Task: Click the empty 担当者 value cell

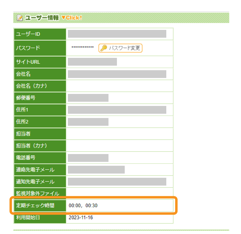Action: click(x=119, y=134)
